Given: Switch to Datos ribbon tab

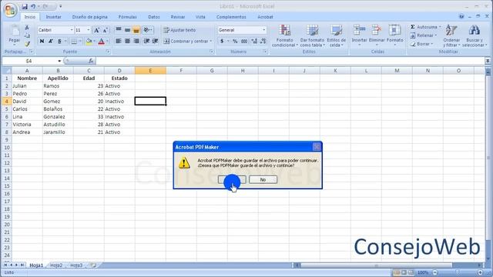Looking at the screenshot, I should point(154,17).
